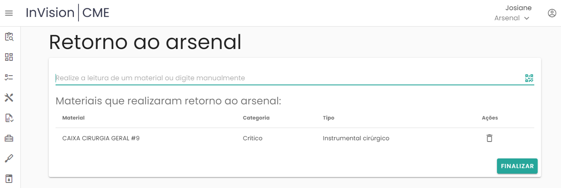Click the Tipo column header
Image resolution: width=561 pixels, height=188 pixels.
click(x=328, y=118)
